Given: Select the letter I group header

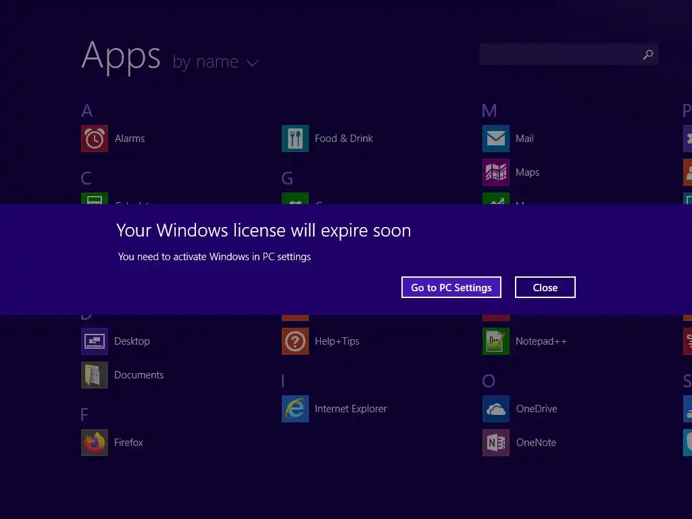Looking at the screenshot, I should click(x=283, y=381).
